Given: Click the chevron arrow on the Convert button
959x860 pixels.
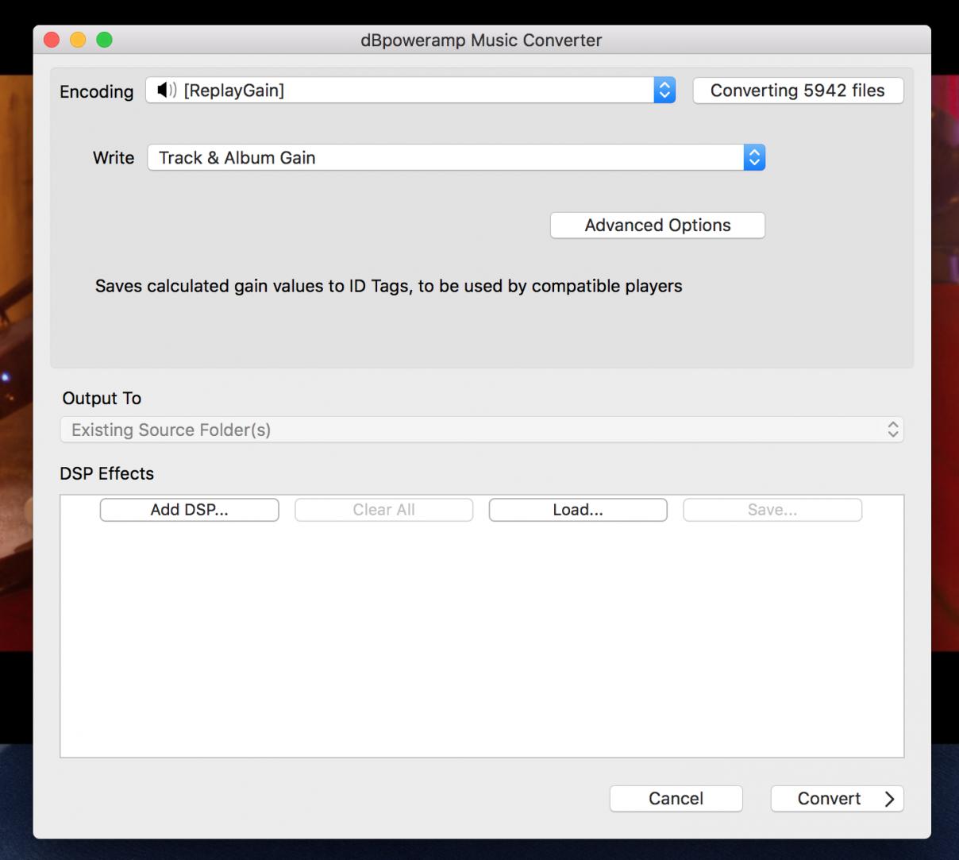Looking at the screenshot, I should [x=889, y=799].
